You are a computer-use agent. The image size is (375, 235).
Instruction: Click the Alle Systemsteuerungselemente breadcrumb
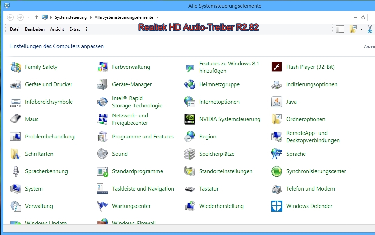(124, 17)
